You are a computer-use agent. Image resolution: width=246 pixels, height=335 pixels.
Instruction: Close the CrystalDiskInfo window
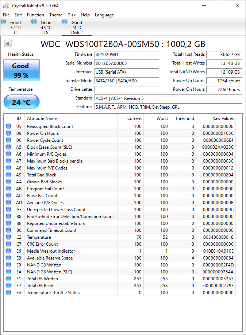[237, 5]
